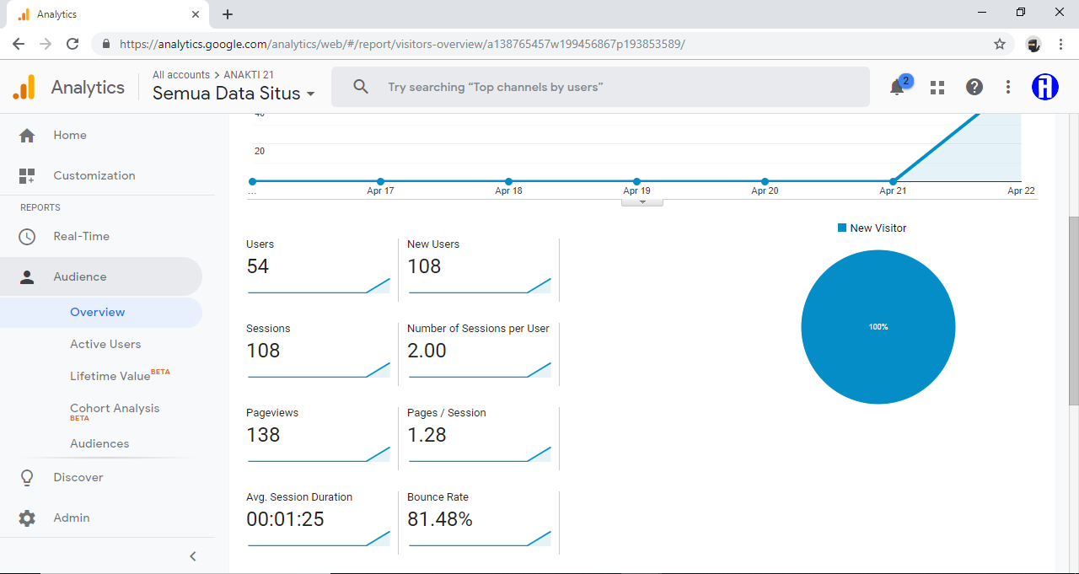The height and width of the screenshot is (574, 1079).
Task: Click the Chrome profile avatar icon
Action: coord(1033,44)
